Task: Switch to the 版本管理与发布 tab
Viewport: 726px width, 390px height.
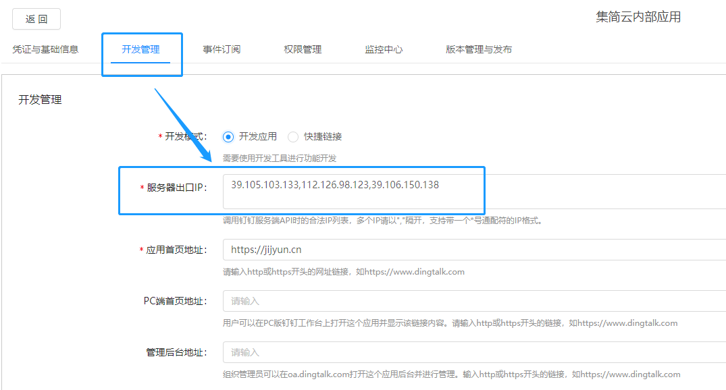Action: click(x=478, y=49)
